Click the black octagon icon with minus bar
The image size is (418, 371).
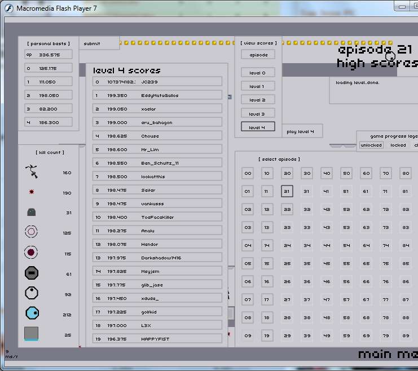[x=32, y=273]
